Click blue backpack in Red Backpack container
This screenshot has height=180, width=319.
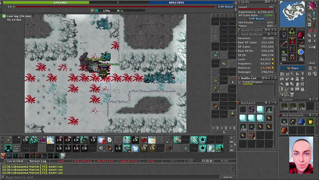point(301,122)
